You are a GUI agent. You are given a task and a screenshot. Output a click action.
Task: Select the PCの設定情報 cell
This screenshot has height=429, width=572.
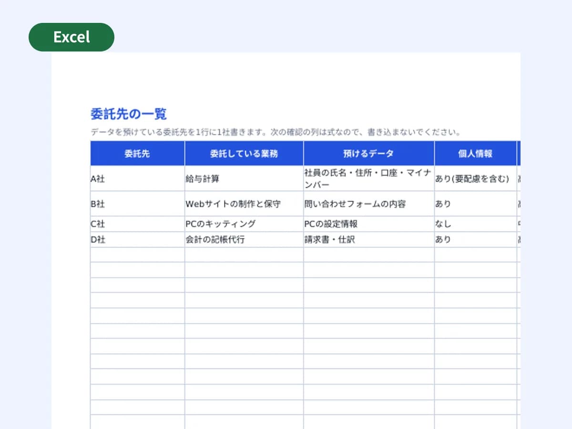point(369,224)
